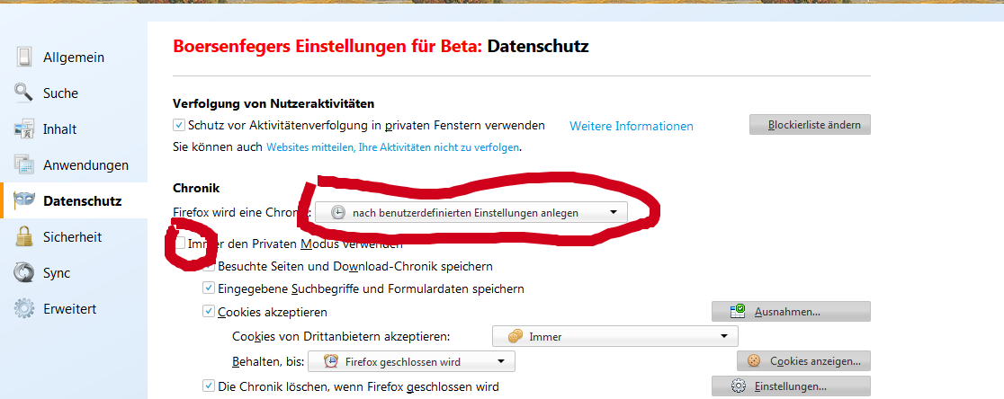
Task: Click the Cookies anzeigen... button
Action: click(x=803, y=360)
